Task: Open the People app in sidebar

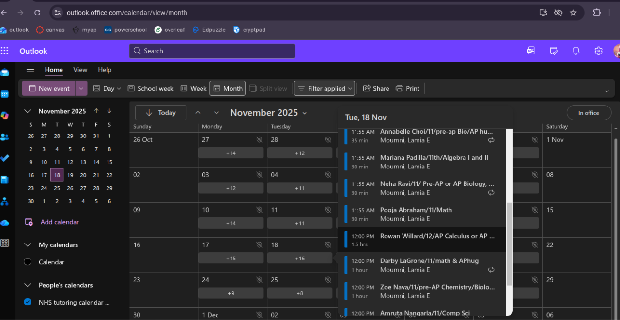Action: tap(5, 137)
